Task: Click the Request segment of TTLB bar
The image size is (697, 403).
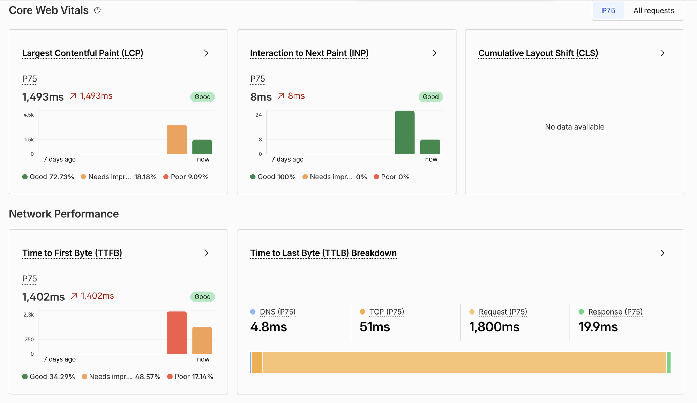Action: [464, 362]
